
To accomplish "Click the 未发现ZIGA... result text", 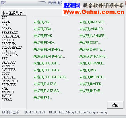I will [44, 29].
